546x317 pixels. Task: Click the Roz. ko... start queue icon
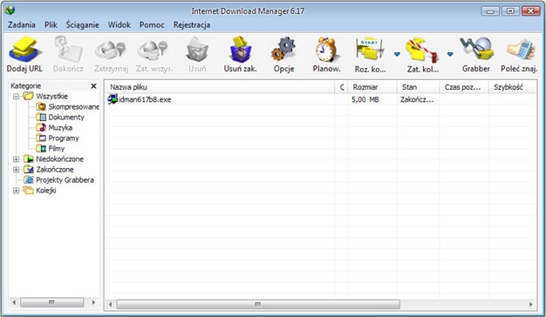(370, 50)
